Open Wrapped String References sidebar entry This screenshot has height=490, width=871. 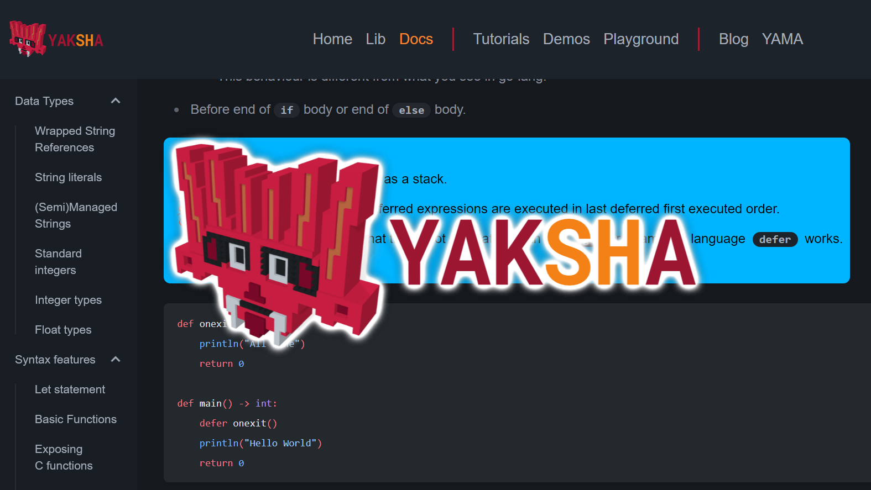pos(75,139)
